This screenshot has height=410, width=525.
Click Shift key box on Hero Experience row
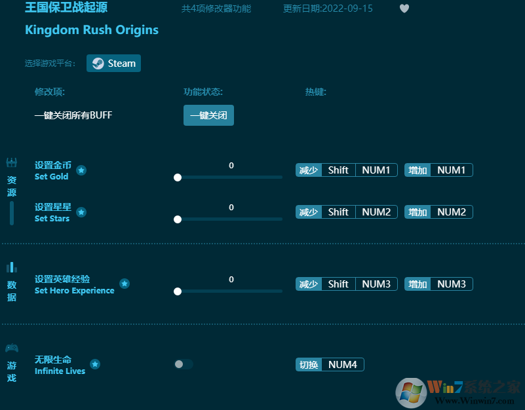click(x=338, y=284)
